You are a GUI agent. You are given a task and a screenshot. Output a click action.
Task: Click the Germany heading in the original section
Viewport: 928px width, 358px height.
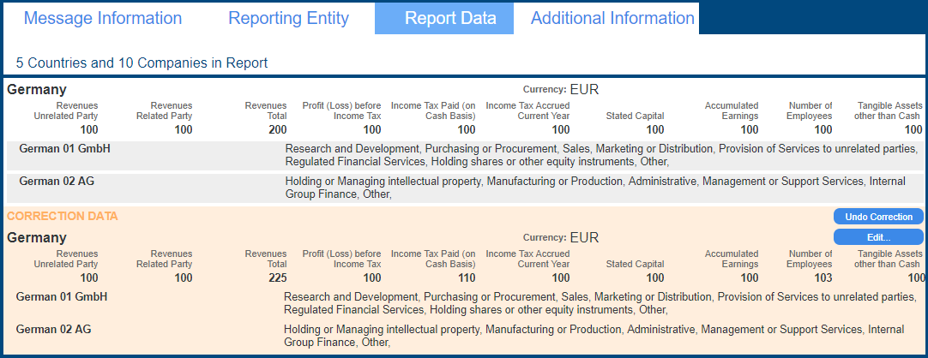(37, 89)
